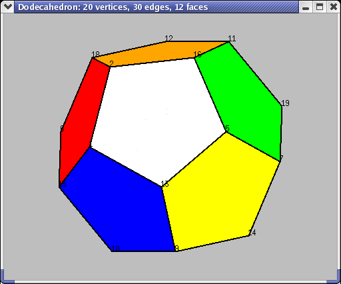Open the window menu arrow in title bar
The image size is (341, 284).
tap(7, 7)
